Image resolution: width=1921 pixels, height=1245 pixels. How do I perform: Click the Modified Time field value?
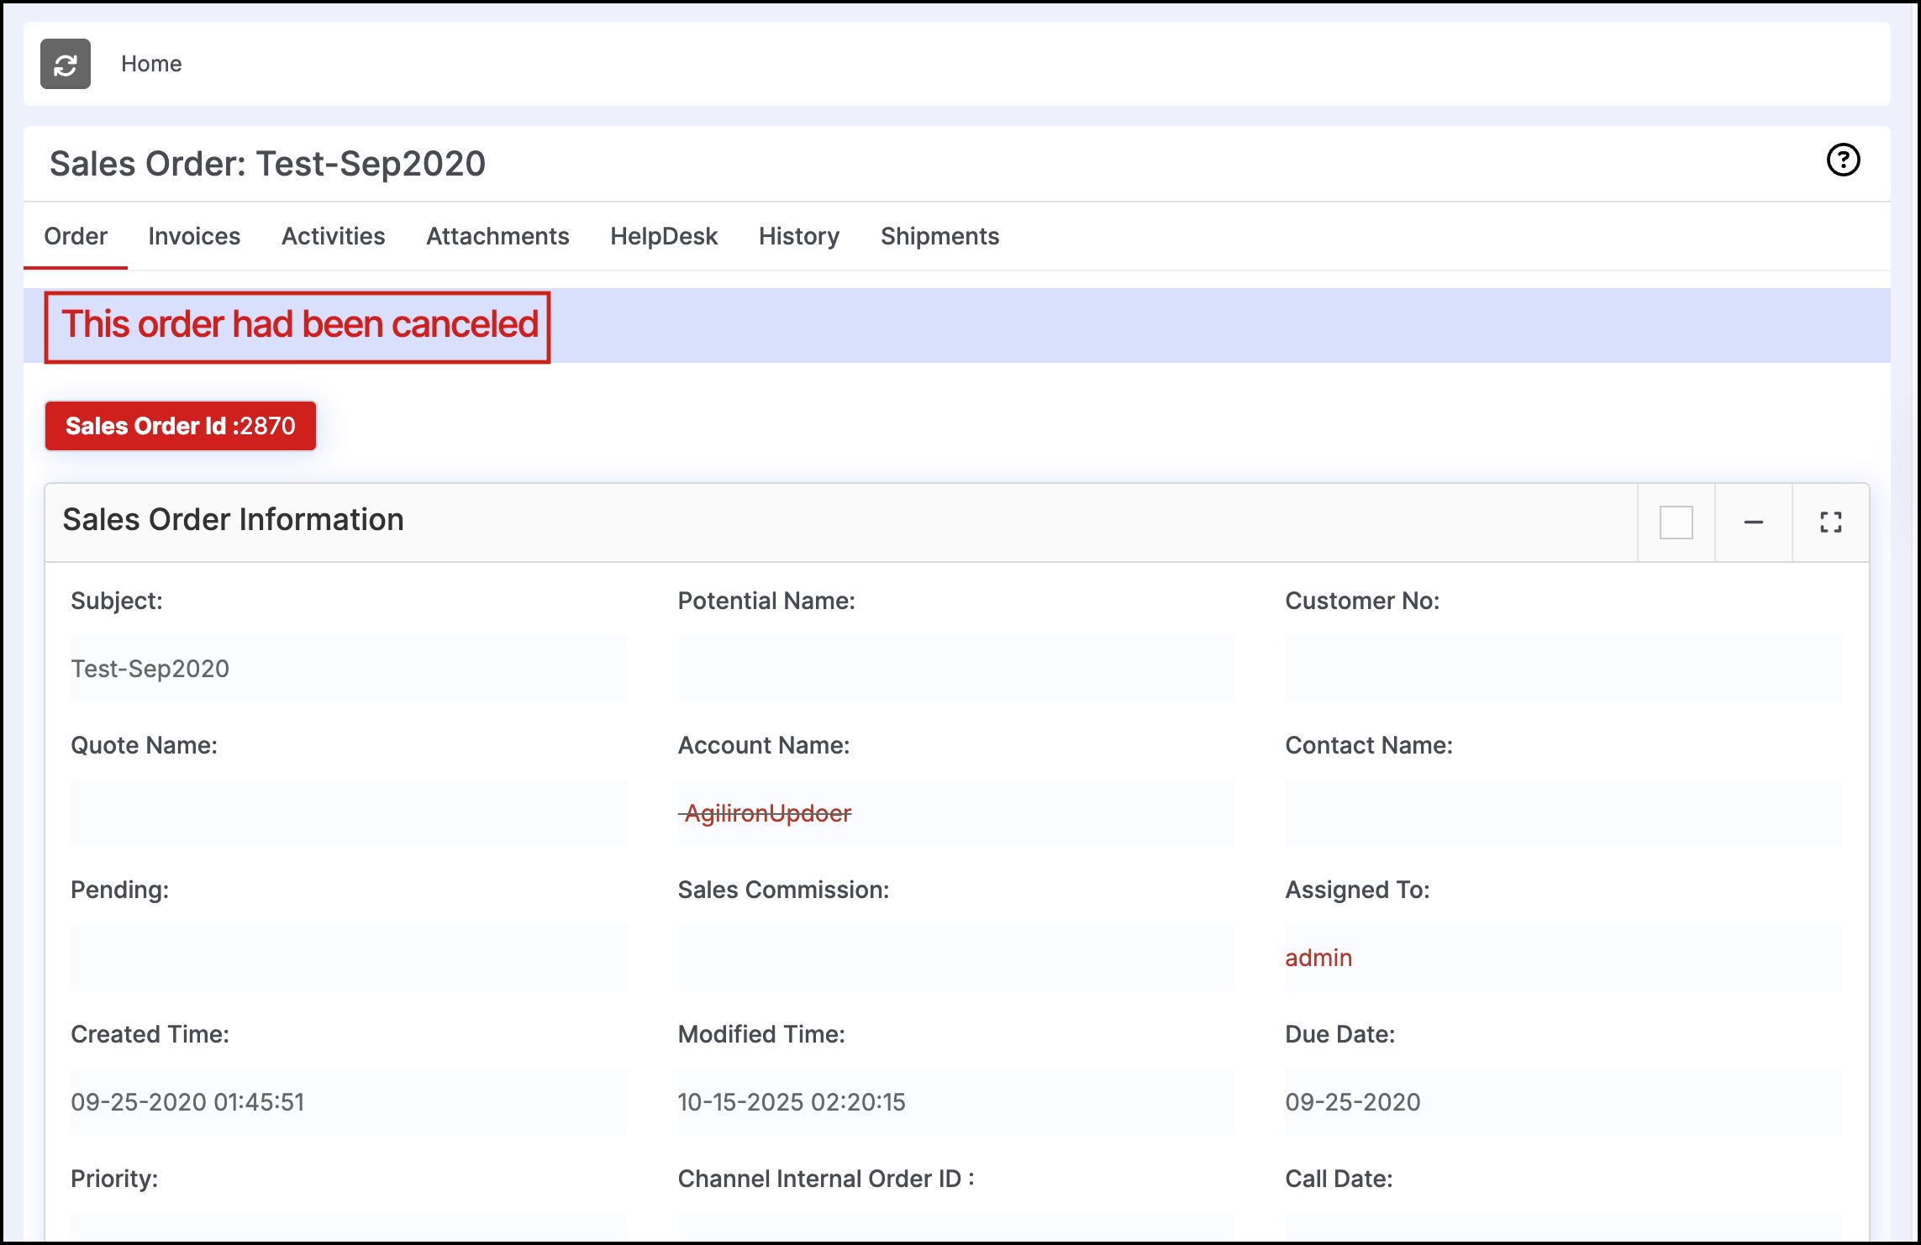pyautogui.click(x=791, y=1102)
